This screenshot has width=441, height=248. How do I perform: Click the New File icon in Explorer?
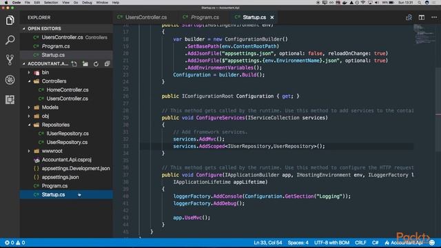(x=74, y=64)
